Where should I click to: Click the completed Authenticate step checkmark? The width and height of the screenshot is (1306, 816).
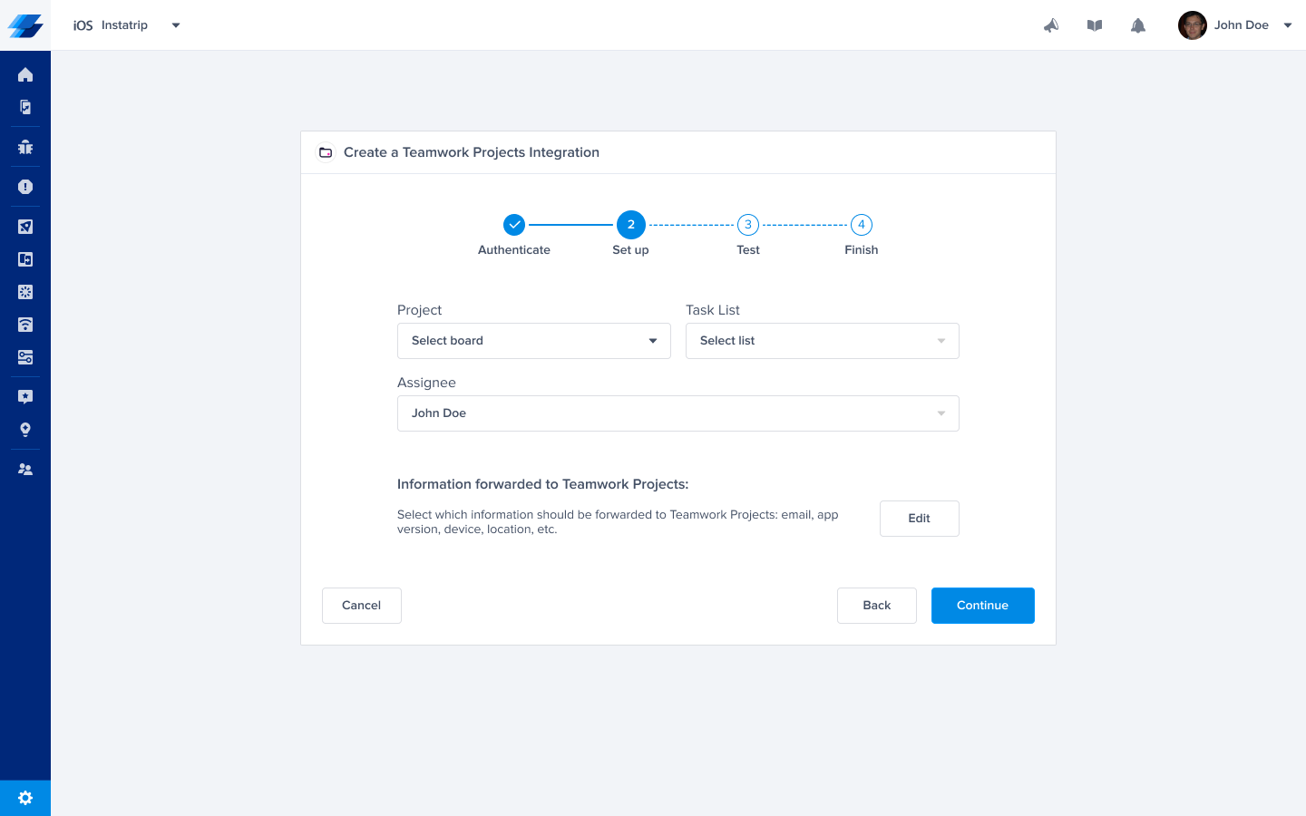[x=514, y=225]
